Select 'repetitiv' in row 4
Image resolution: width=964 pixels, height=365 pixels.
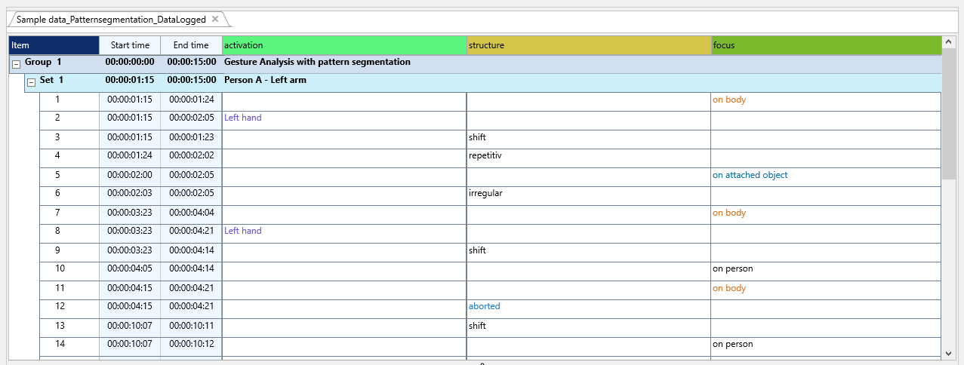click(x=485, y=156)
